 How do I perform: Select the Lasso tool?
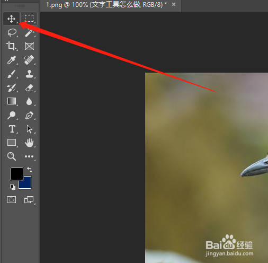pyautogui.click(x=12, y=33)
